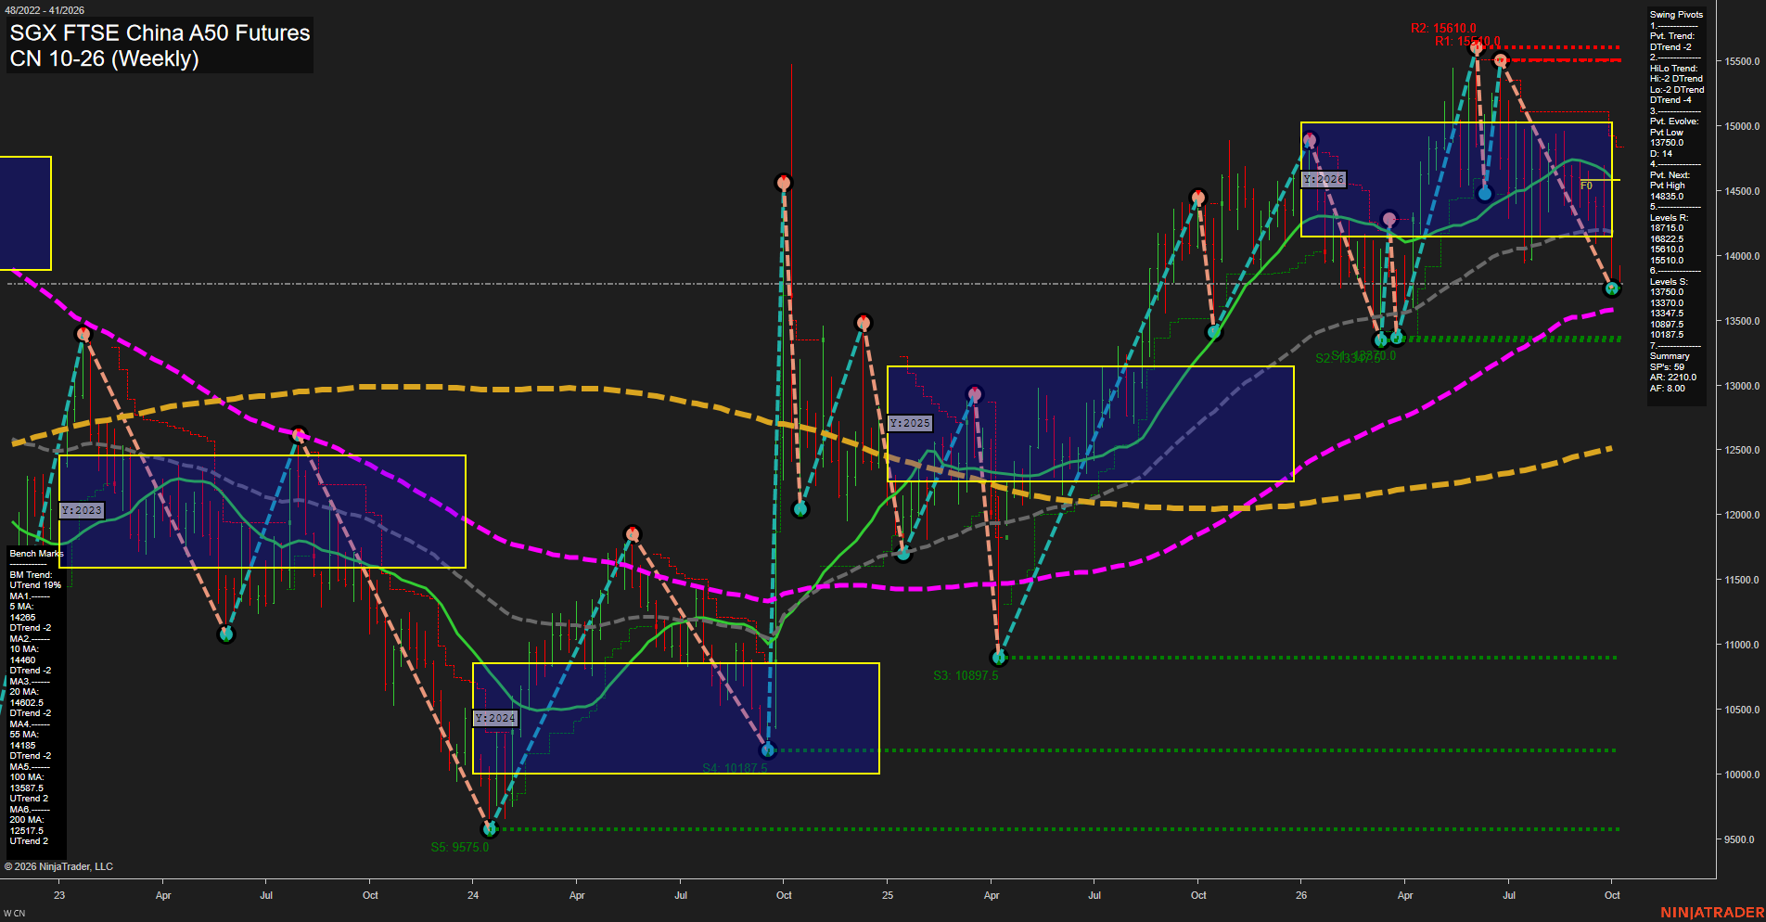Image resolution: width=1766 pixels, height=922 pixels.
Task: Click the © 2026 NinjaTrader, LLC copyright text
Action: (58, 866)
